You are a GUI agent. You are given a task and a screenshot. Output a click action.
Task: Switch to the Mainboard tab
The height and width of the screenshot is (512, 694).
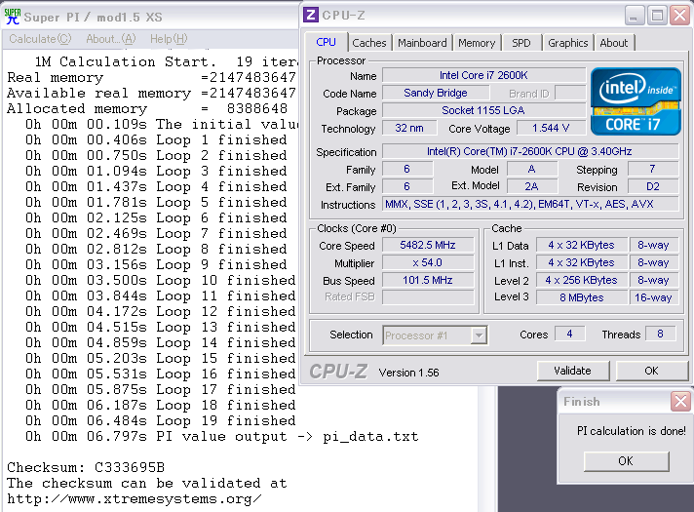422,43
